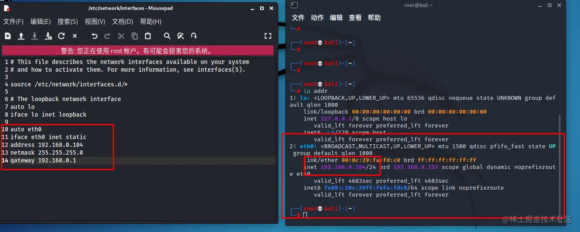Image resolution: width=580 pixels, height=232 pixels.
Task: Click the 'iface lo inet loopback' line
Action: click(48, 114)
